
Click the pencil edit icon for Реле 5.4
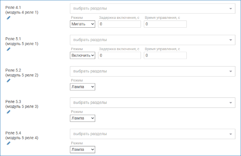pos(8,143)
